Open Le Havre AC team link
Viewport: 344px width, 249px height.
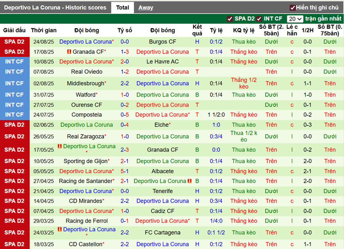pos(162,62)
